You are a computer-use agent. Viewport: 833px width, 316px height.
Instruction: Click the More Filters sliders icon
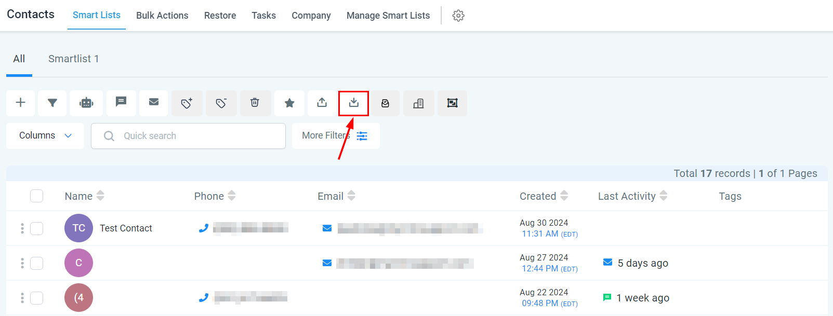(x=362, y=136)
